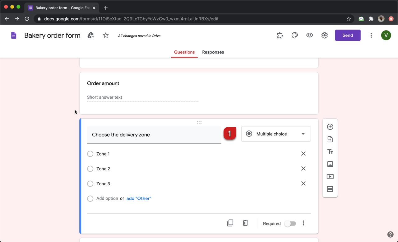The height and width of the screenshot is (242, 398).
Task: Click the Import questions icon
Action: point(330,139)
